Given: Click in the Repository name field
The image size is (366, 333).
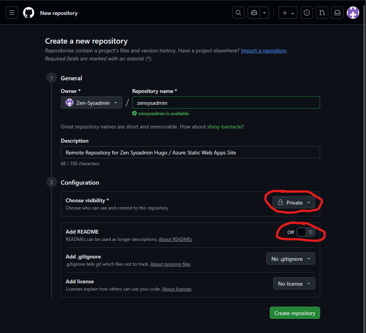Looking at the screenshot, I should point(225,103).
